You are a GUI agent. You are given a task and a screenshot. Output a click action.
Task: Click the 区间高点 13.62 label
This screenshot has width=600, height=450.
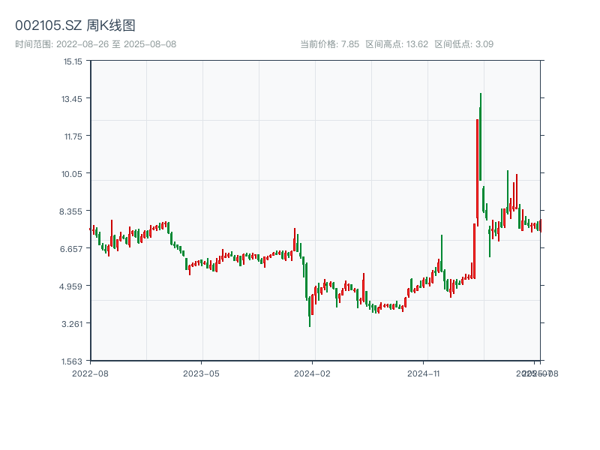(397, 44)
